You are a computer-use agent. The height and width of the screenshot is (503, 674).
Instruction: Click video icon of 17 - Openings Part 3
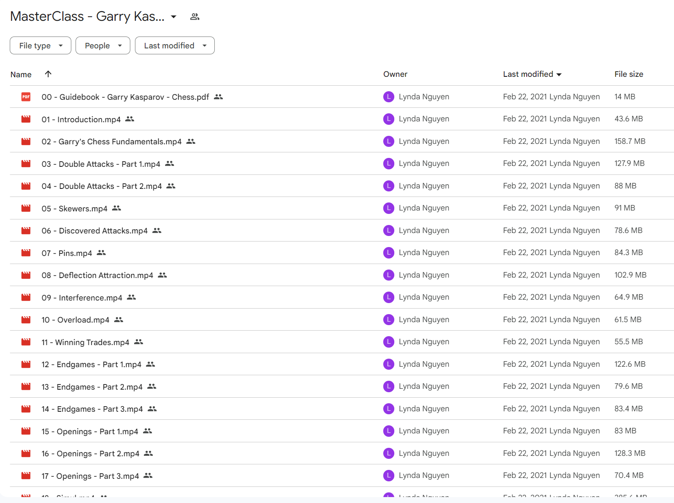pos(26,476)
